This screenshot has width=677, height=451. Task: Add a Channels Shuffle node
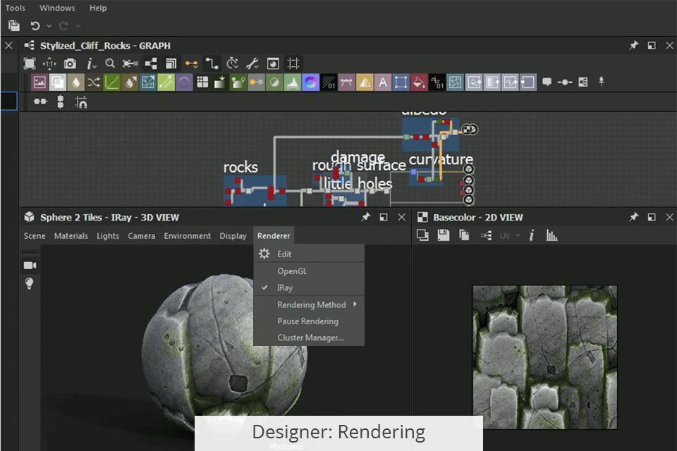point(94,82)
